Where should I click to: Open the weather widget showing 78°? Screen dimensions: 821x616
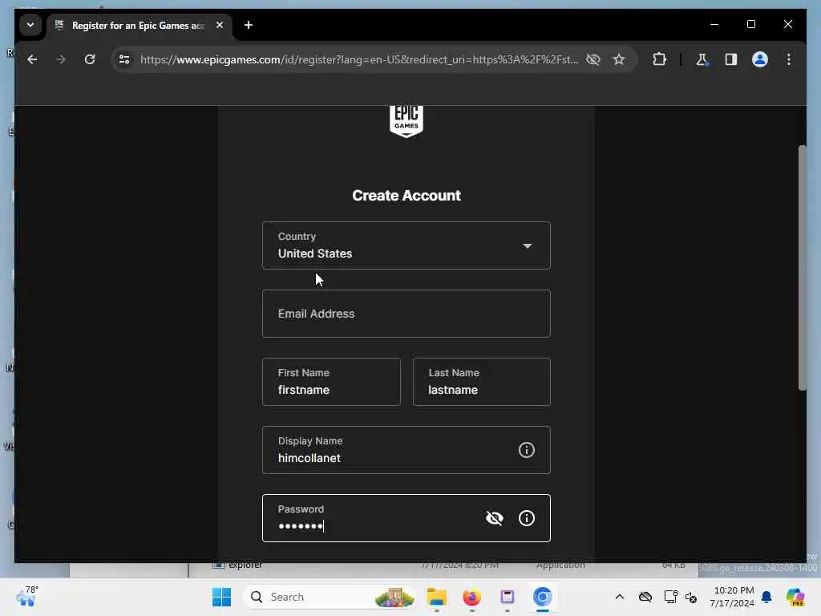[x=27, y=597]
